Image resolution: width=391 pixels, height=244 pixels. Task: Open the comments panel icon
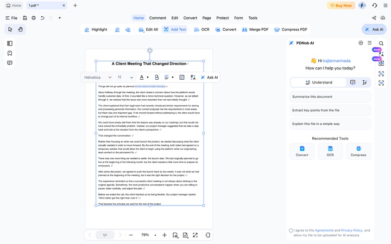point(10,63)
